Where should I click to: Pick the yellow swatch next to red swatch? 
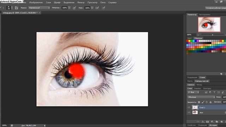[189, 41]
